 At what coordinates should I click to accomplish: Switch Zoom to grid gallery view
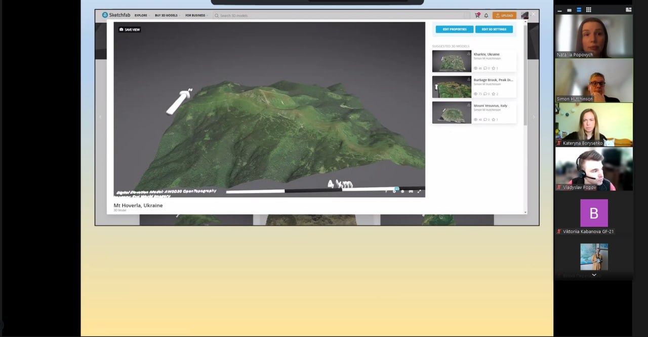point(588,10)
